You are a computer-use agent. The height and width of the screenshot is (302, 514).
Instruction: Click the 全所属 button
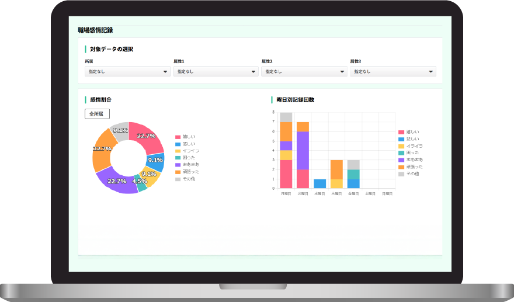coord(97,114)
